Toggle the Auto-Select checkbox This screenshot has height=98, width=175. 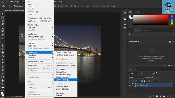pyautogui.click(x=15, y=6)
